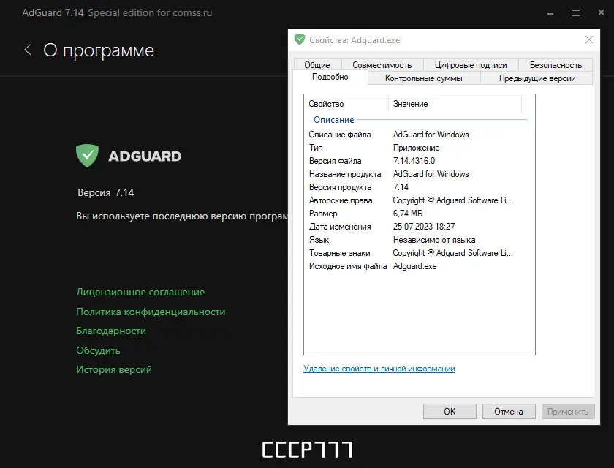The height and width of the screenshot is (468, 614).
Task: Click the Версия 7.14 text in About page
Action: point(106,192)
